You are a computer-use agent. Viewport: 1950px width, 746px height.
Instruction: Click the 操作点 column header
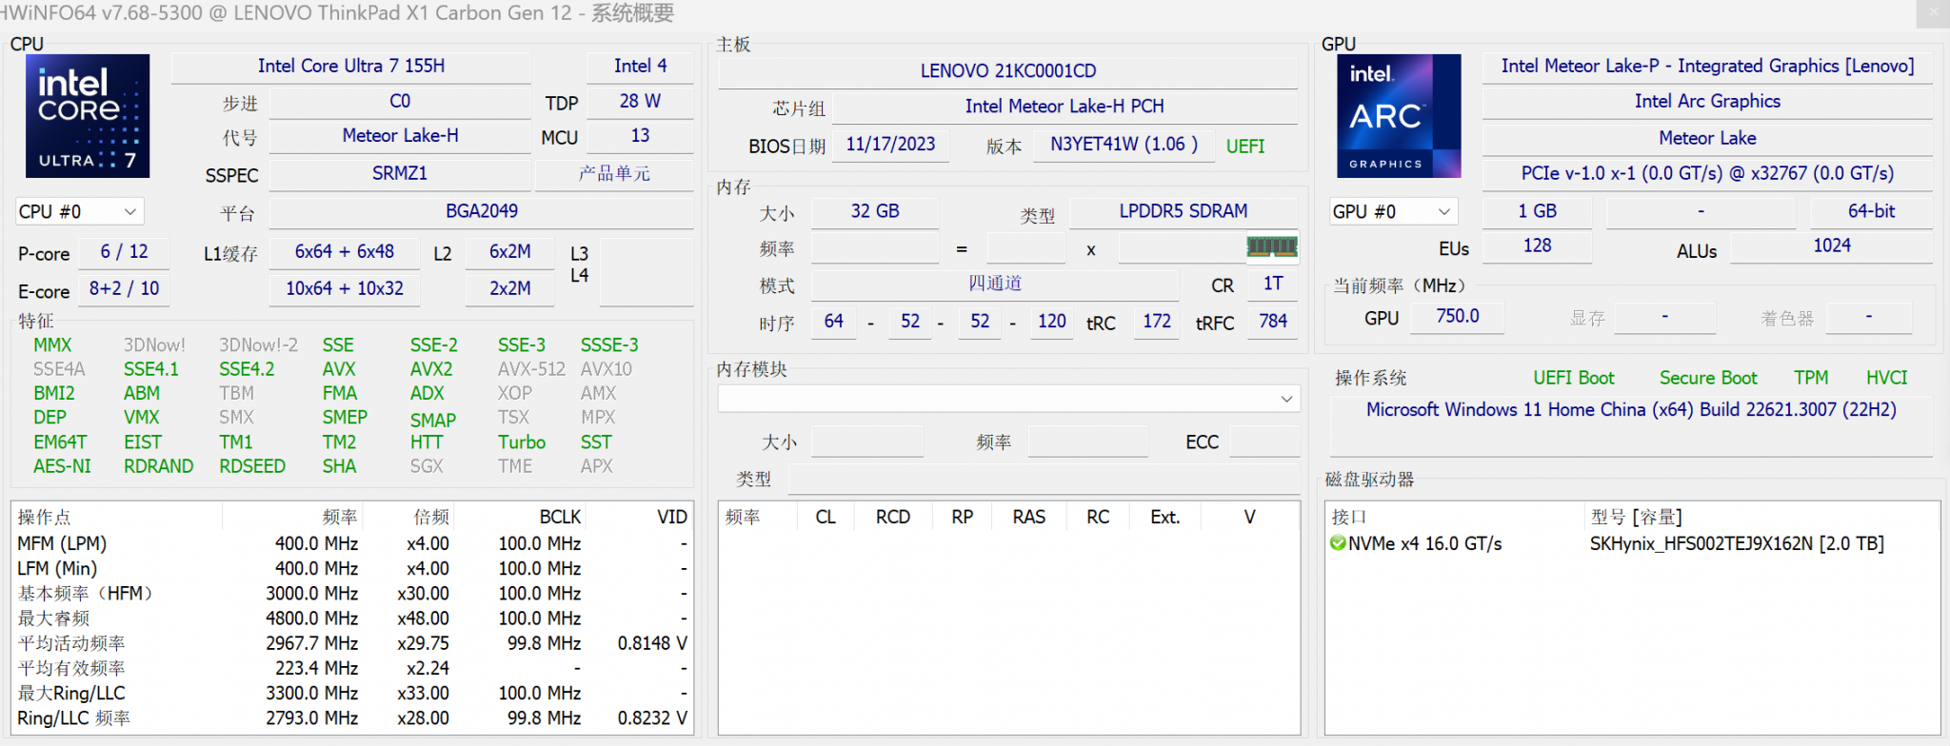click(45, 517)
